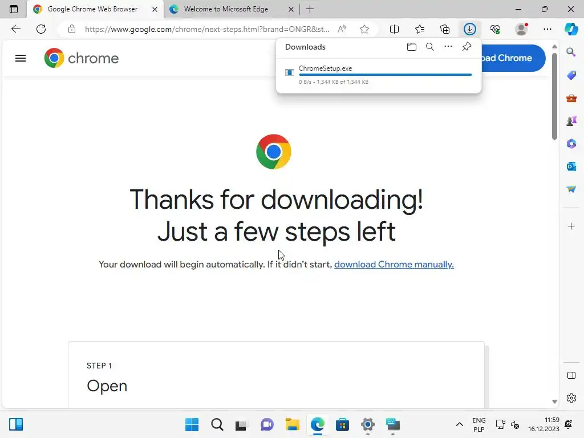
Task: Open the split screen icon
Action: point(394,29)
